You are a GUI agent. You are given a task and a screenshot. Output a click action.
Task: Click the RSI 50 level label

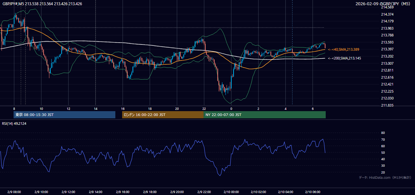(383, 153)
